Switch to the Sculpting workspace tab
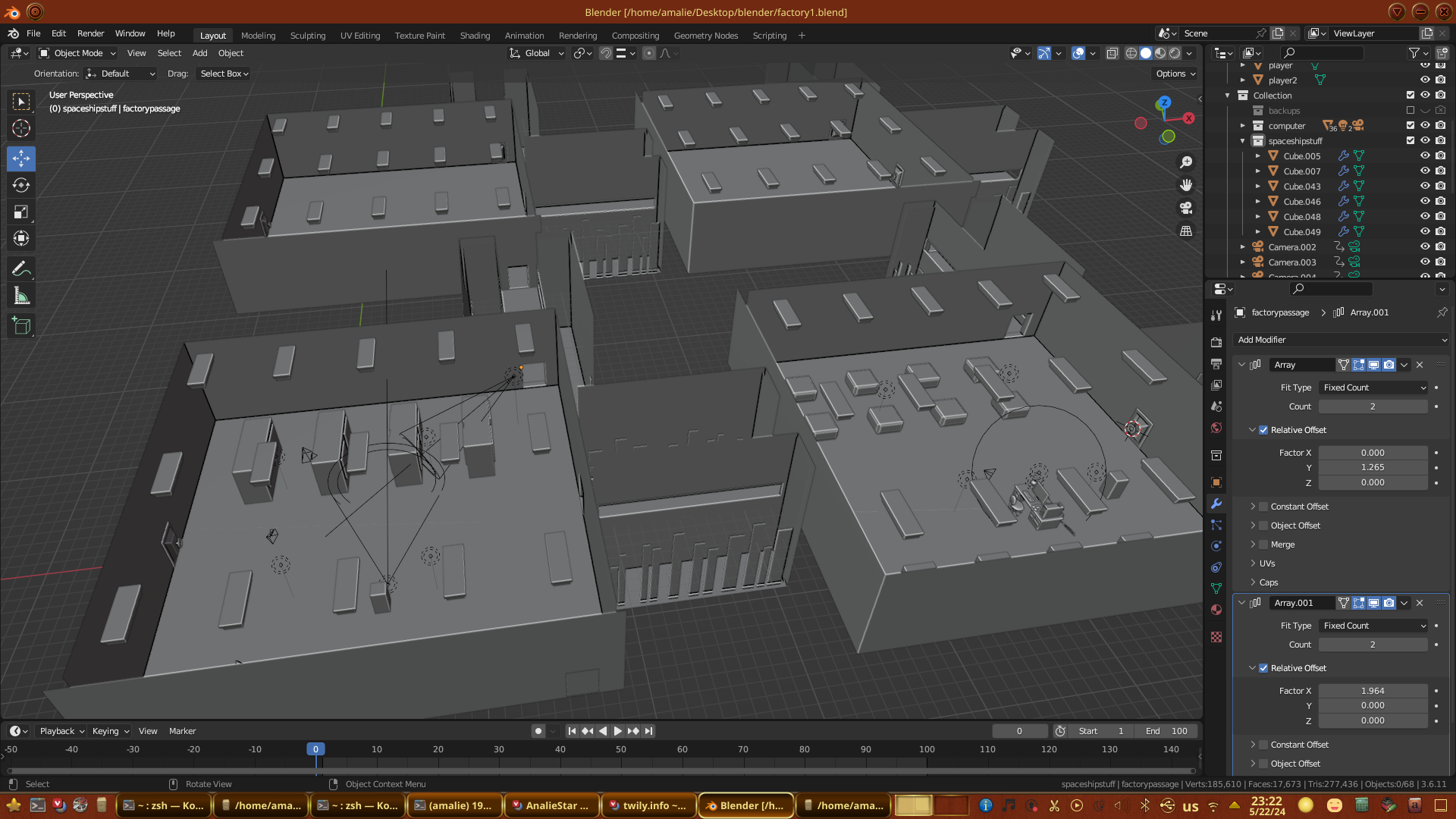 307,36
